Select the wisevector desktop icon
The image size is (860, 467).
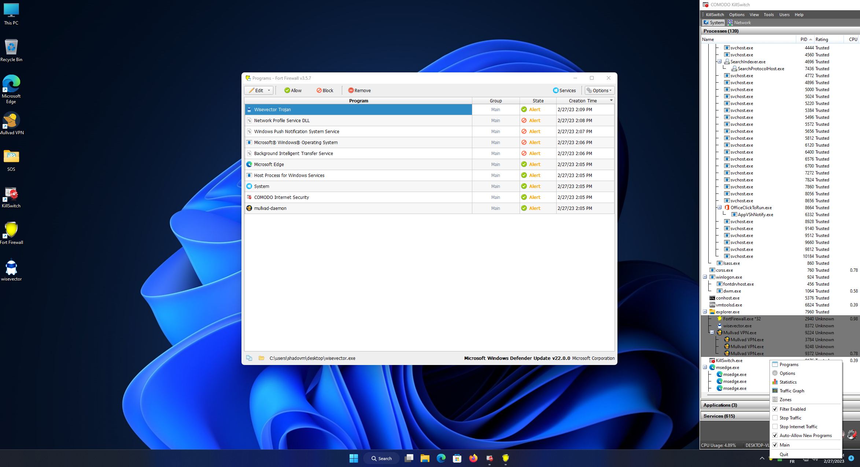pos(11,270)
